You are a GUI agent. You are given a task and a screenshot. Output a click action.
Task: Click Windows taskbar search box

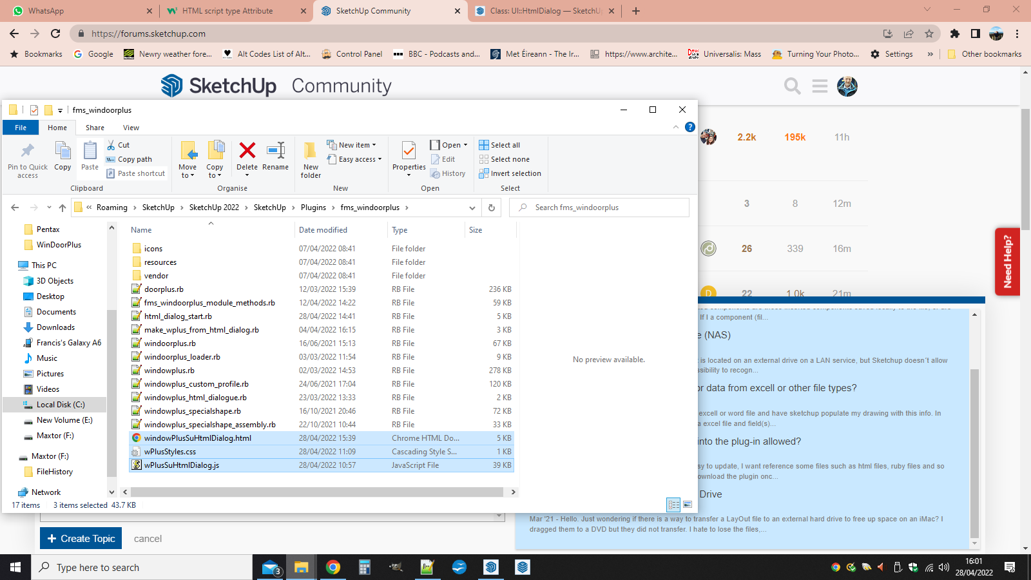click(x=142, y=567)
